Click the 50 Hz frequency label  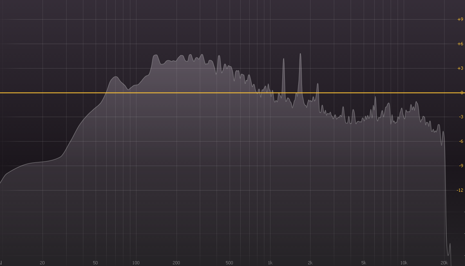click(95, 263)
